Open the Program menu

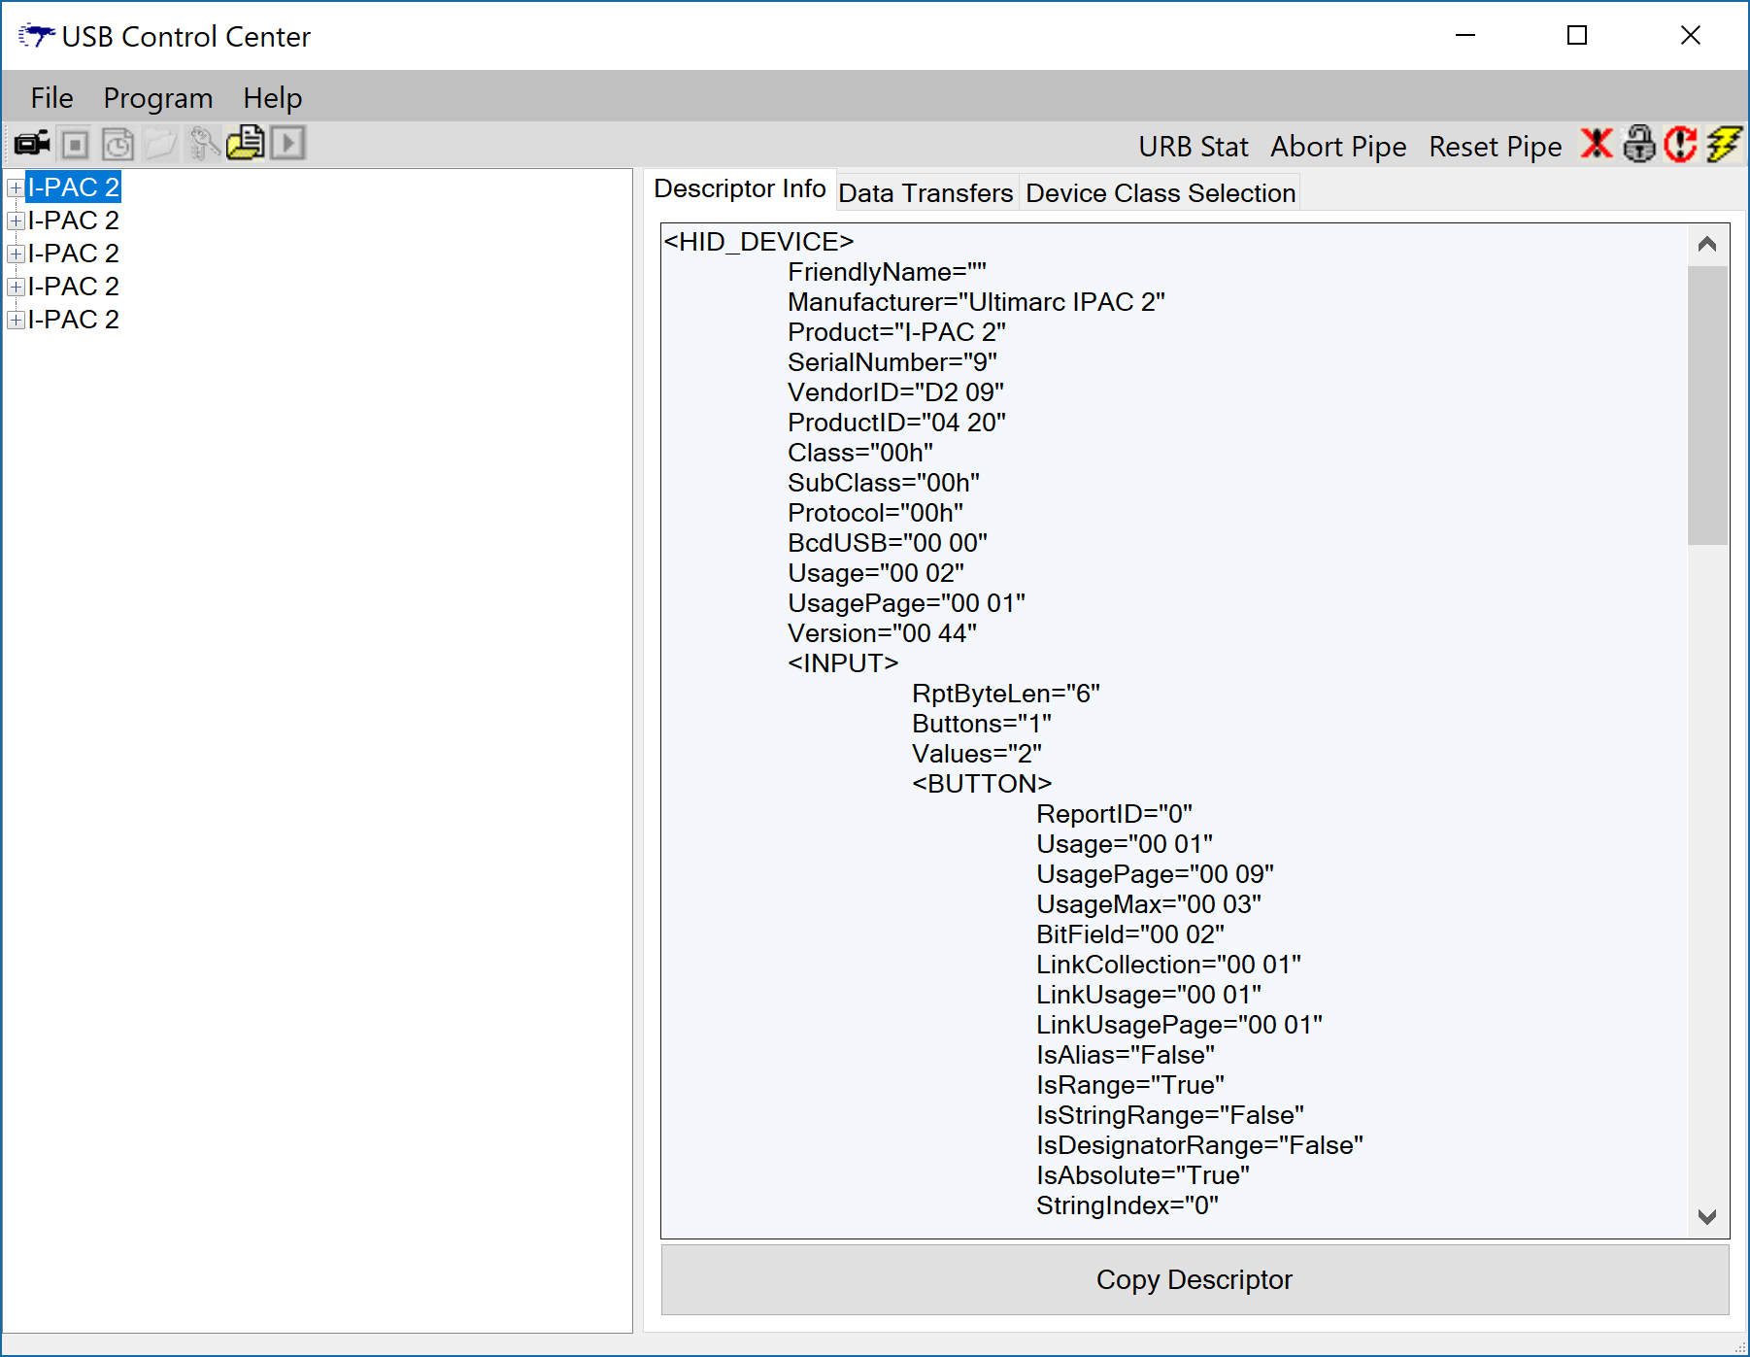[x=158, y=98]
